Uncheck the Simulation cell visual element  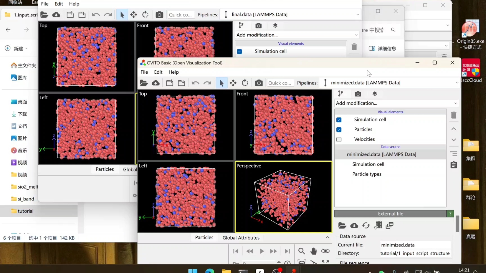(x=339, y=120)
